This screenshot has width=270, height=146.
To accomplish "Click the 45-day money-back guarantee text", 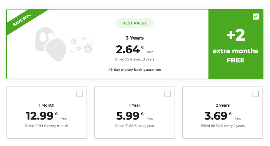I will pyautogui.click(x=135, y=70).
